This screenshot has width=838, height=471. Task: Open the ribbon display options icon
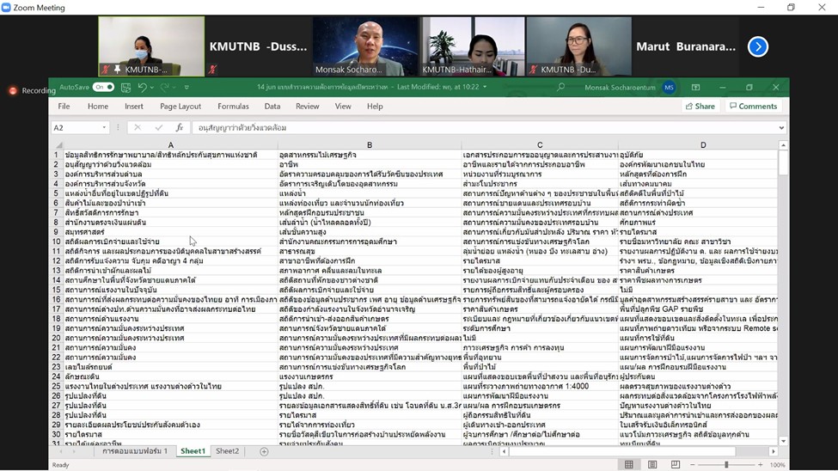point(695,88)
